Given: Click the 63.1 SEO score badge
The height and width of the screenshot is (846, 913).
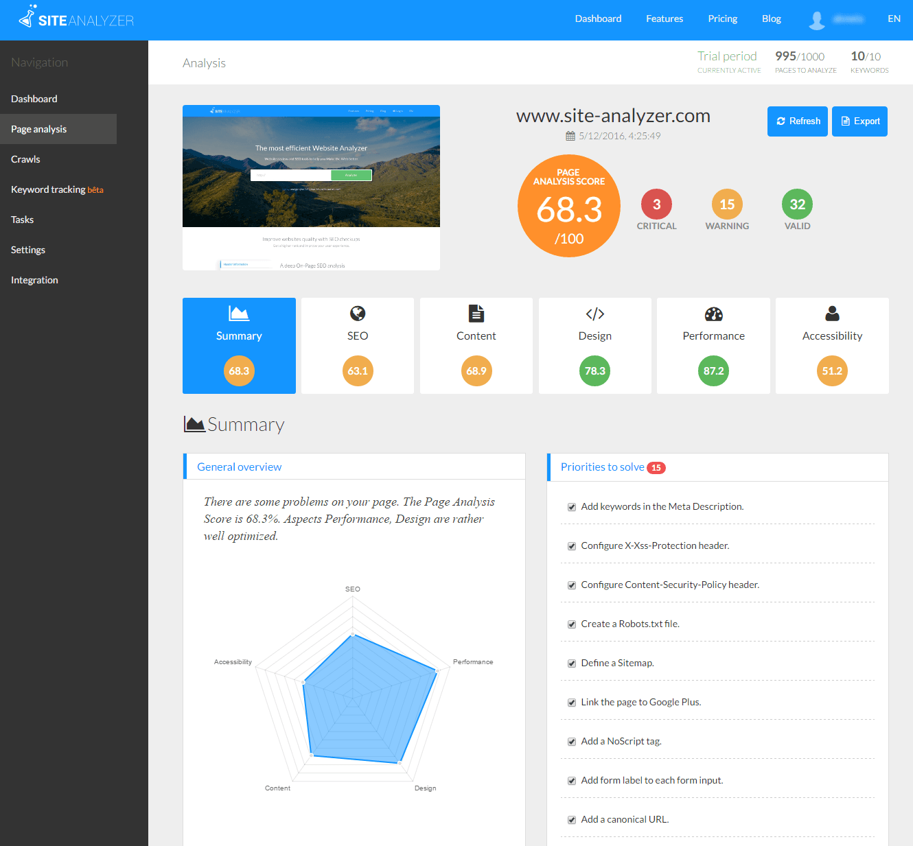Looking at the screenshot, I should point(358,371).
